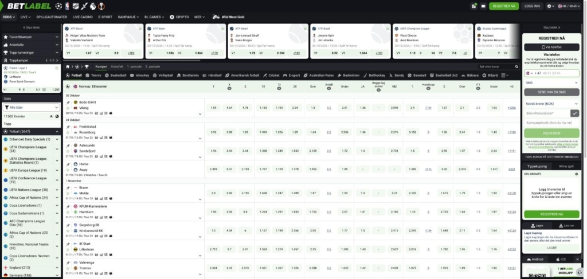
Task: Open the settings gear in top bar
Action: click(549, 6)
